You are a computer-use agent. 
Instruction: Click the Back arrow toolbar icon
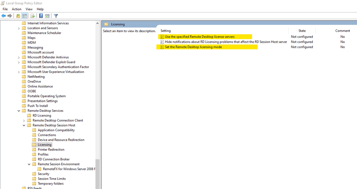click(x=3, y=16)
